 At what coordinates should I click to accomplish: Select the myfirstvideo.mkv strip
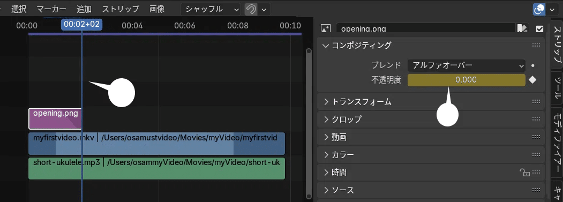(x=156, y=144)
